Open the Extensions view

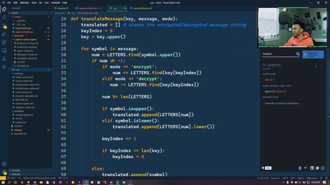click(4, 42)
